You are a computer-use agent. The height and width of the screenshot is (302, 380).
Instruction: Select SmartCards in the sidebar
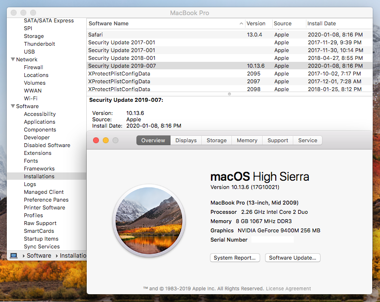tap(39, 231)
